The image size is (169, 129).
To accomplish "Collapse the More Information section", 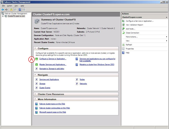I will pos(35,99).
